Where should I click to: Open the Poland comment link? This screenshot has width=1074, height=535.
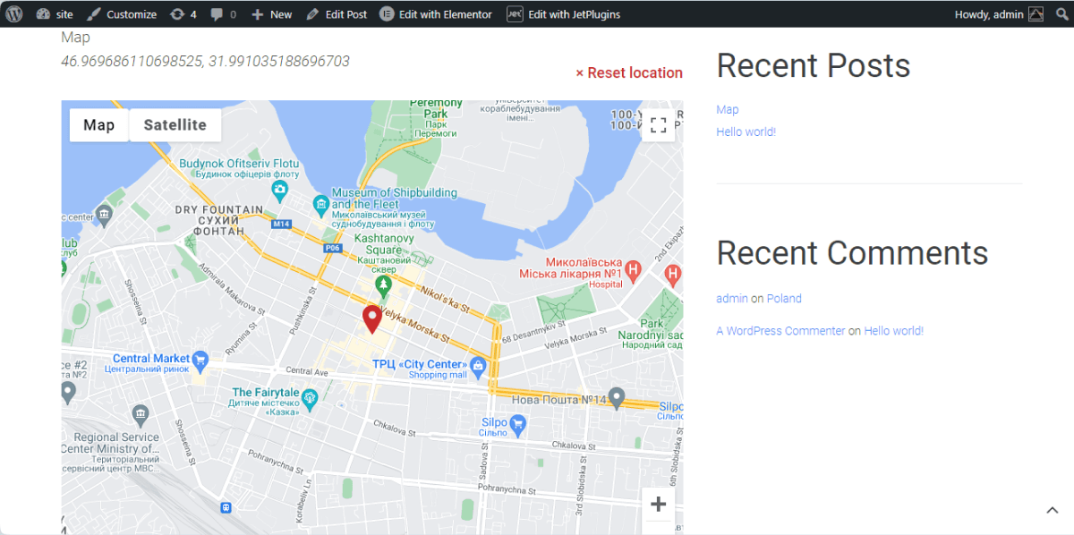(x=784, y=298)
